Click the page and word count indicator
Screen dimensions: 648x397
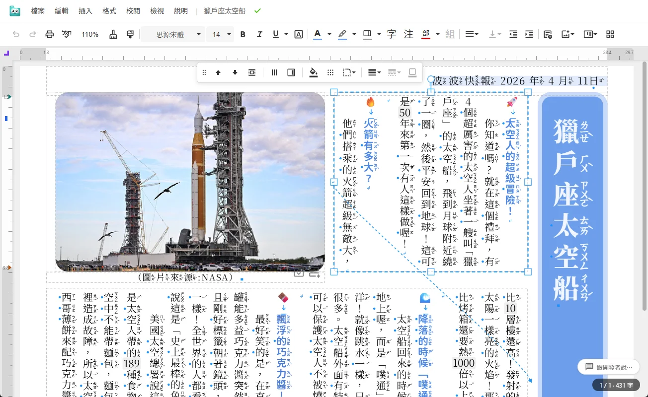tap(616, 385)
